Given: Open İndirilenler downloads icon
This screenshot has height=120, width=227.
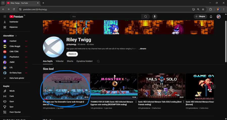Looking at the screenshot, I should click(5, 22).
